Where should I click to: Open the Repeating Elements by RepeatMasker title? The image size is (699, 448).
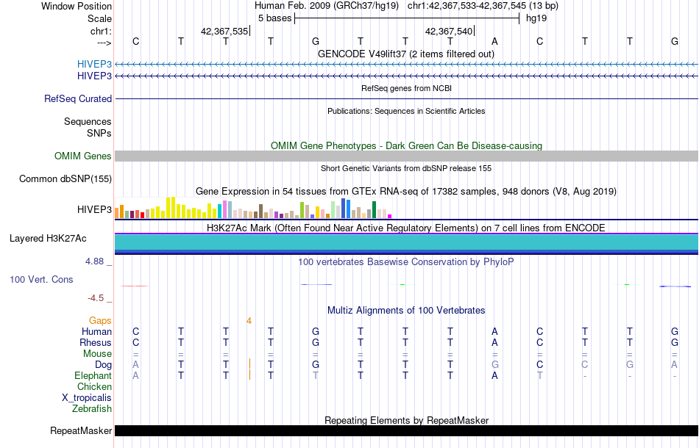tap(406, 420)
